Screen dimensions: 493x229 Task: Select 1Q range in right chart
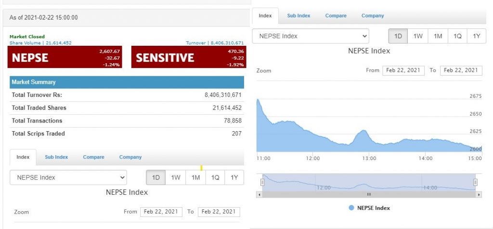coord(457,36)
